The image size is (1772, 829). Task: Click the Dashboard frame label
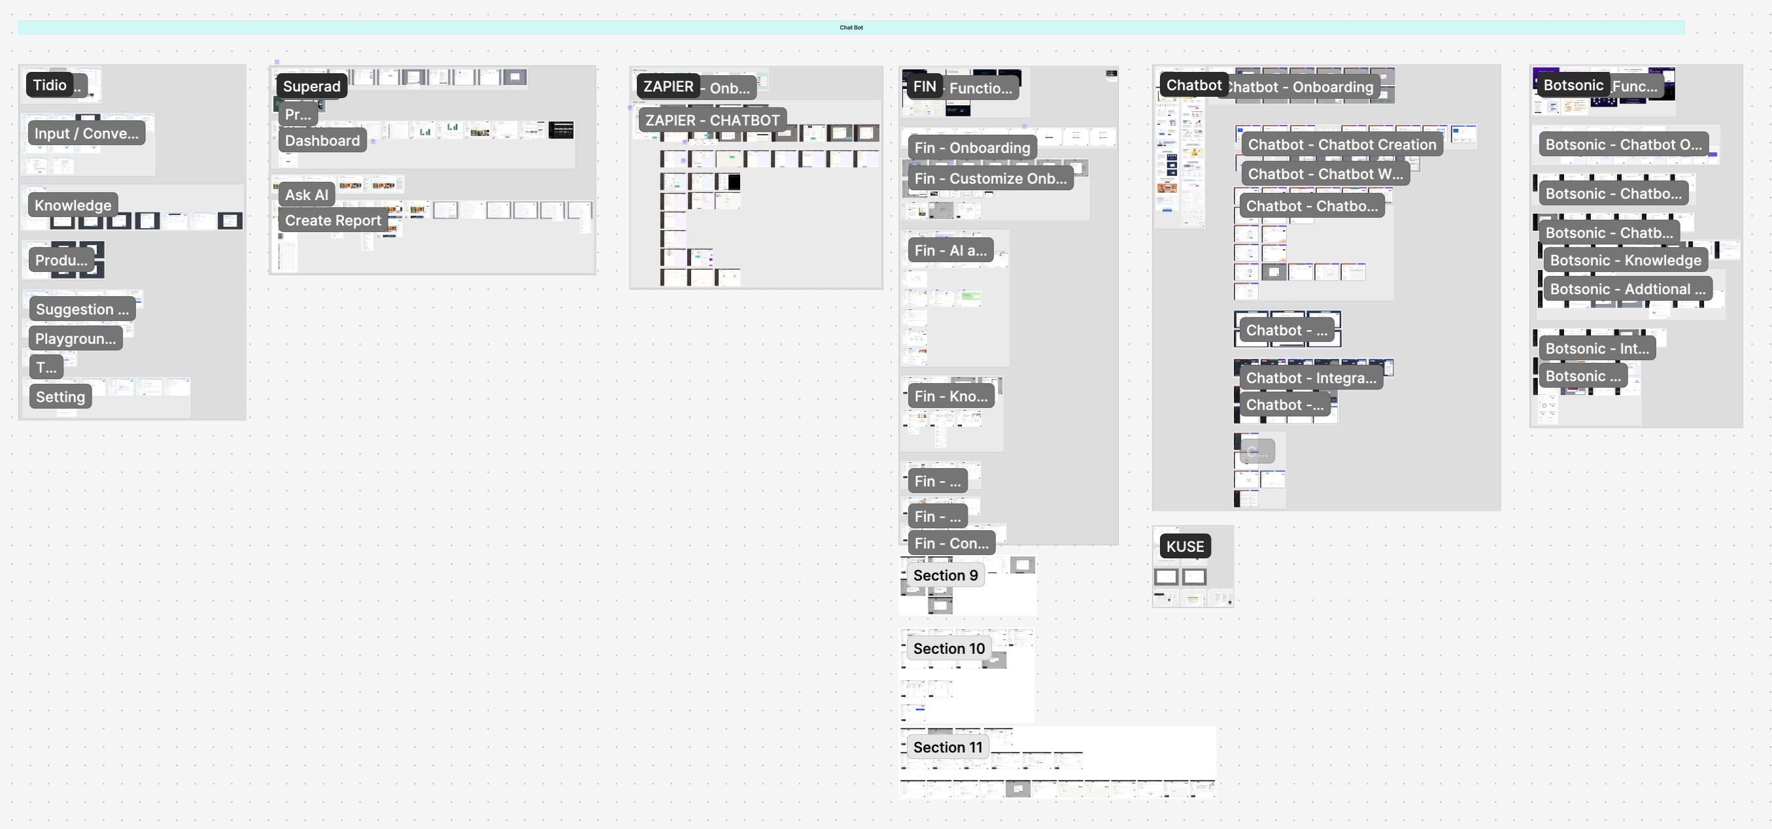[x=322, y=141]
